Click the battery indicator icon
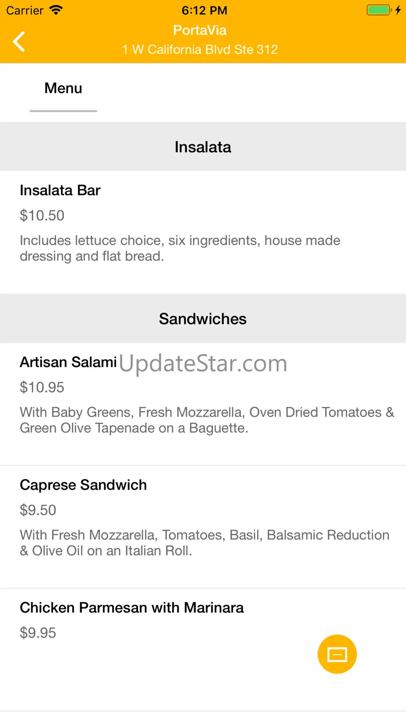The width and height of the screenshot is (406, 723). click(x=378, y=10)
